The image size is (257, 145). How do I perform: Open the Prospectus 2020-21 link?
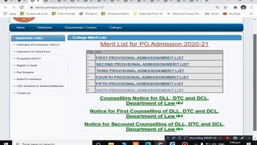(x=29, y=58)
